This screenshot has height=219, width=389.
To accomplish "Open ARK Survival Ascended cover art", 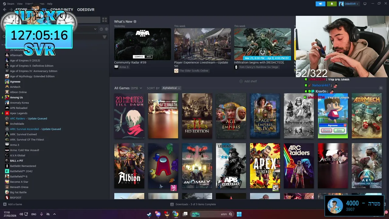I will coord(367,166).
